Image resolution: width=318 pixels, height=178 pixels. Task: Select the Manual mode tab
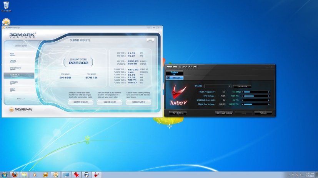(x=175, y=78)
